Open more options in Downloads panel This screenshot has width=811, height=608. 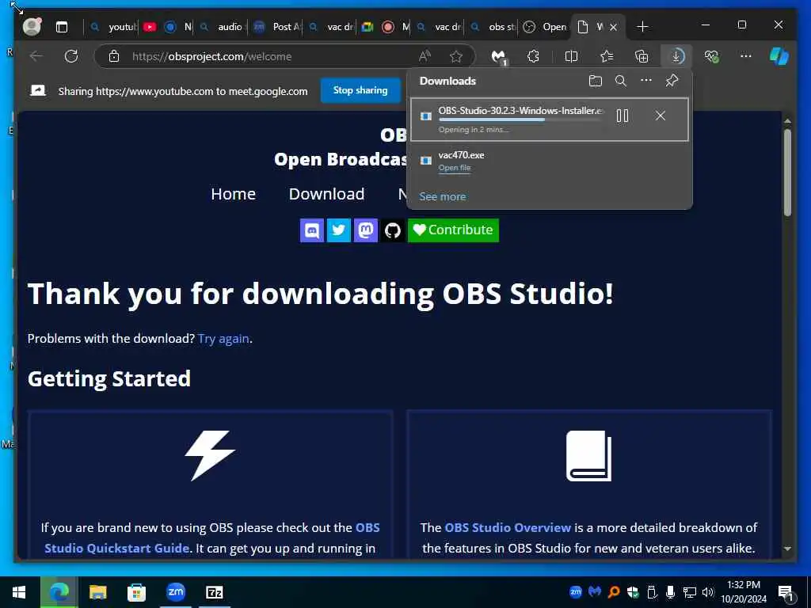646,80
